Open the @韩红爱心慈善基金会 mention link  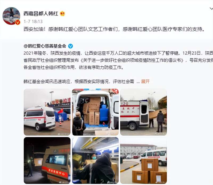45,46
